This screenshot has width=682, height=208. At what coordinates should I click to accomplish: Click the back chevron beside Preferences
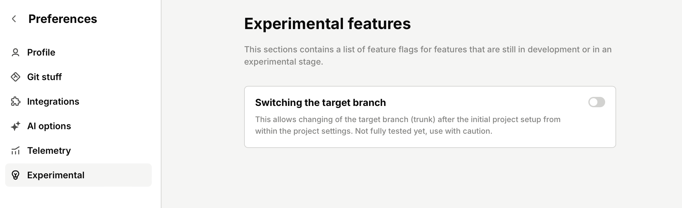[14, 19]
